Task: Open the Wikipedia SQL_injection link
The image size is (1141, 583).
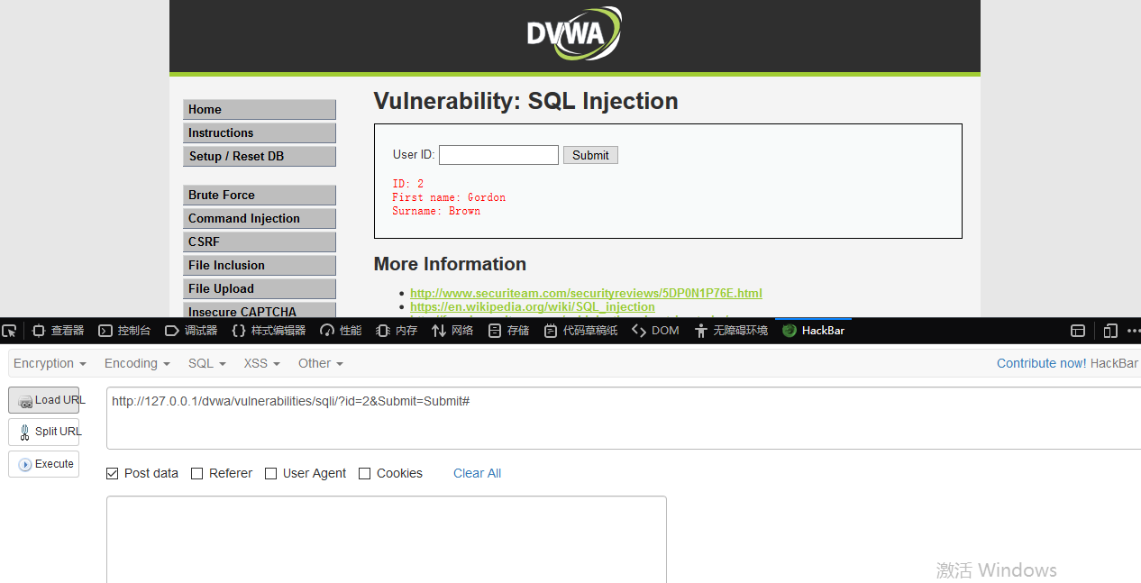Action: (x=533, y=306)
